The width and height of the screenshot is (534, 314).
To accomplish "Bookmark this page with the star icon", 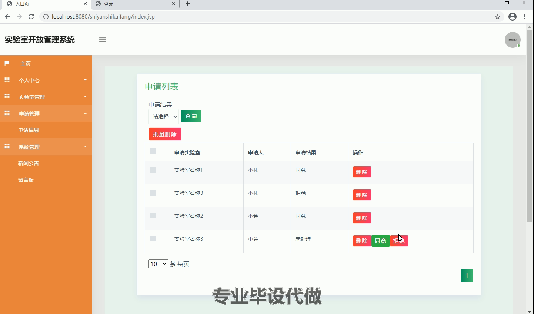I will [x=498, y=17].
